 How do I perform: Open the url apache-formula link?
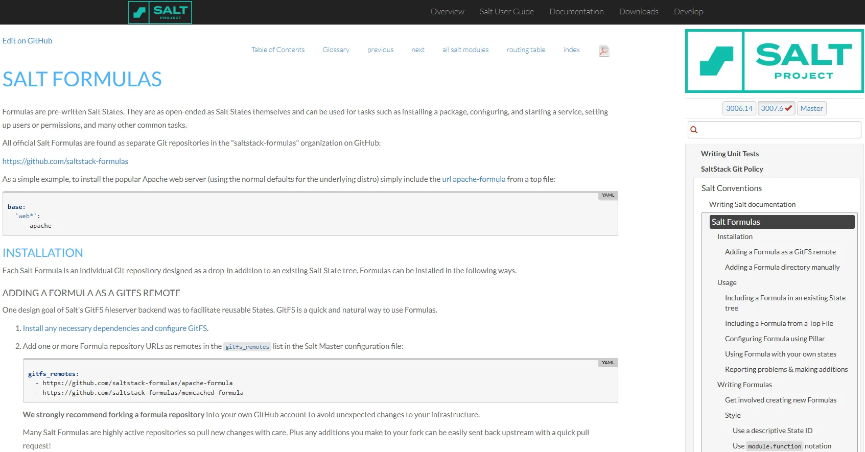(x=474, y=179)
